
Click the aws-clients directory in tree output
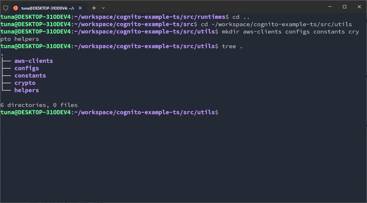click(x=34, y=61)
